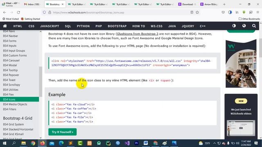Open Microsoft Word from taskbar
Viewport: 262px width, 147px height.
point(146,143)
